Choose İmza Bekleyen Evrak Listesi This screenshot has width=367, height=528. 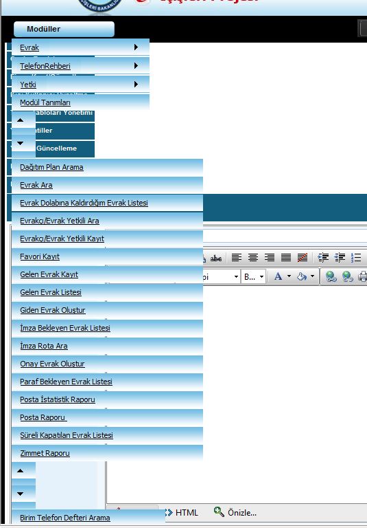[x=107, y=328]
